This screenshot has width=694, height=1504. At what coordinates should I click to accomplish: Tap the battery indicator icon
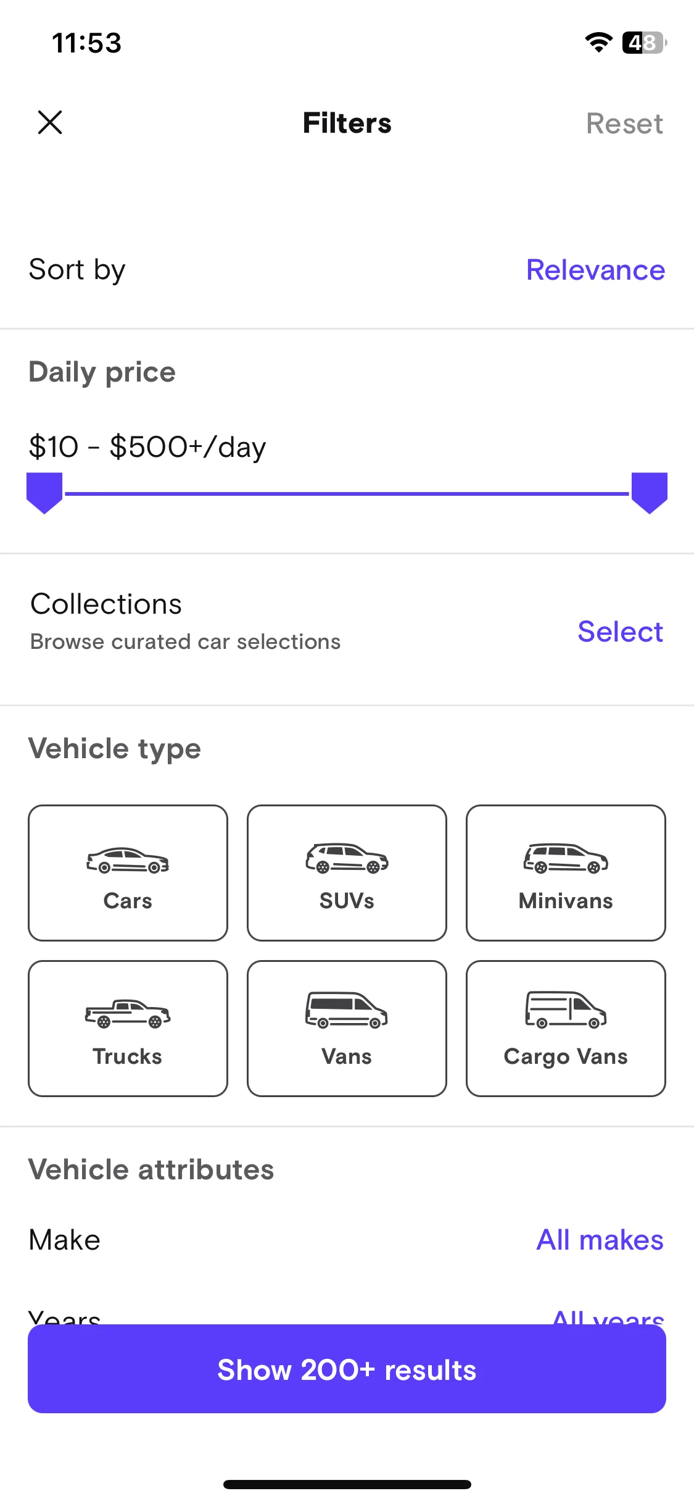[x=645, y=43]
